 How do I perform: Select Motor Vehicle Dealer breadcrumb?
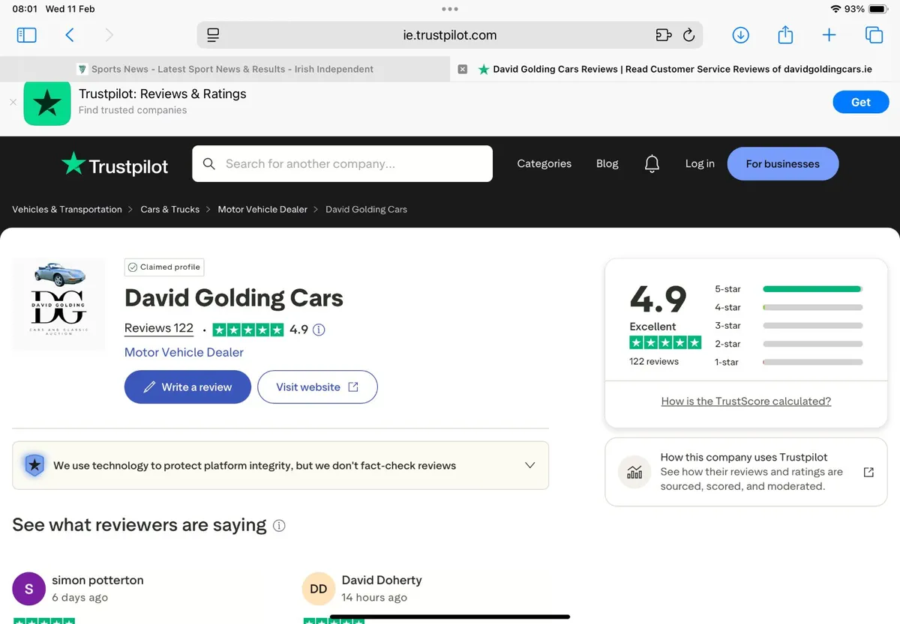[x=262, y=210]
